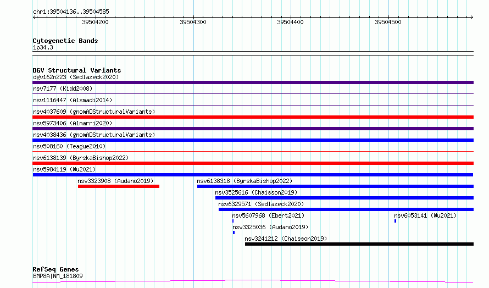Click the 39504400 ruler coordinate
This screenshot has width=489, height=288.
tap(290, 22)
